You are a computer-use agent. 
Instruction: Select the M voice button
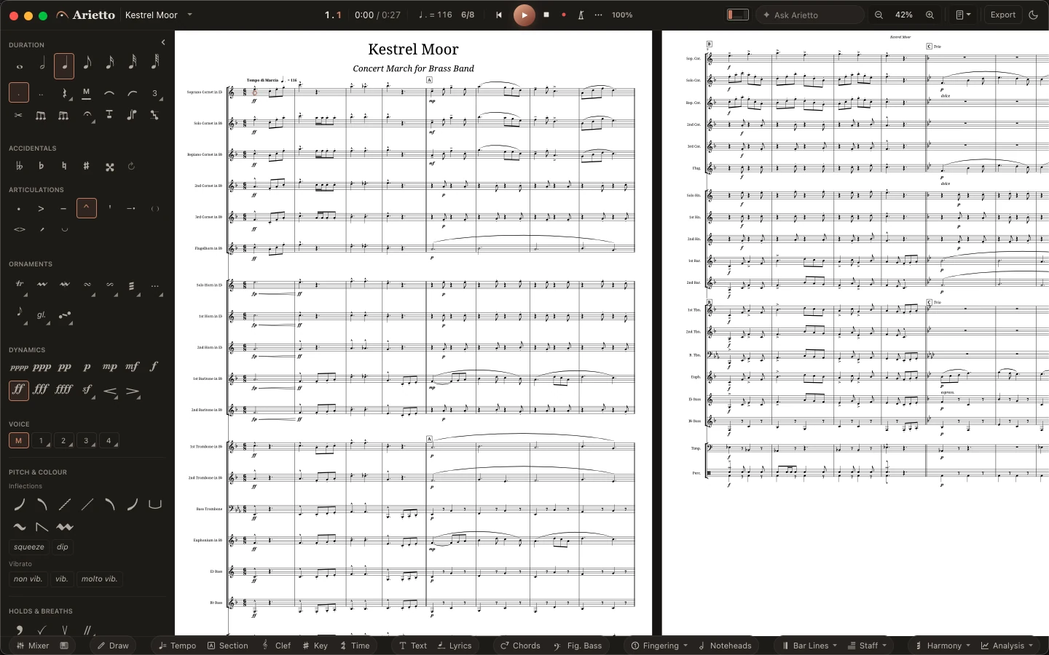(x=18, y=440)
